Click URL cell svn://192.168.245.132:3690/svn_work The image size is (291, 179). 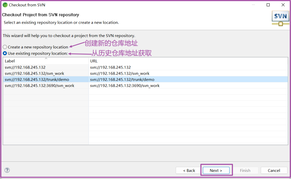click(x=125, y=86)
